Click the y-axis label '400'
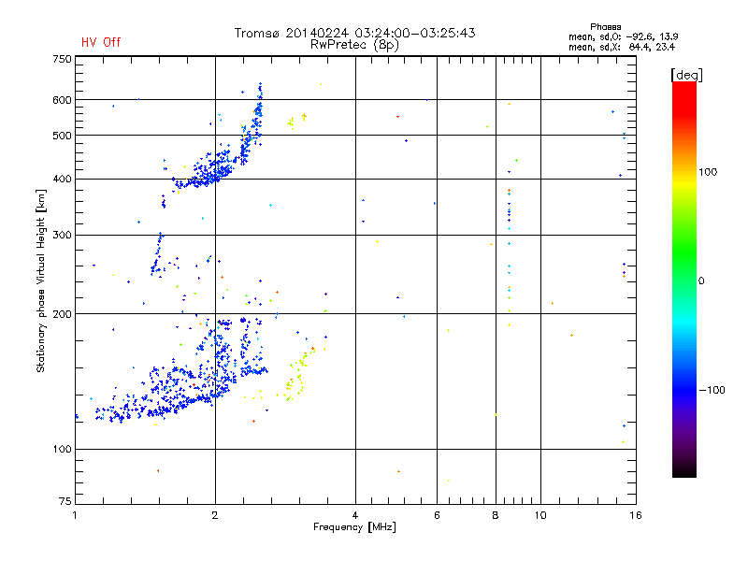This screenshot has width=748, height=561. pos(62,180)
